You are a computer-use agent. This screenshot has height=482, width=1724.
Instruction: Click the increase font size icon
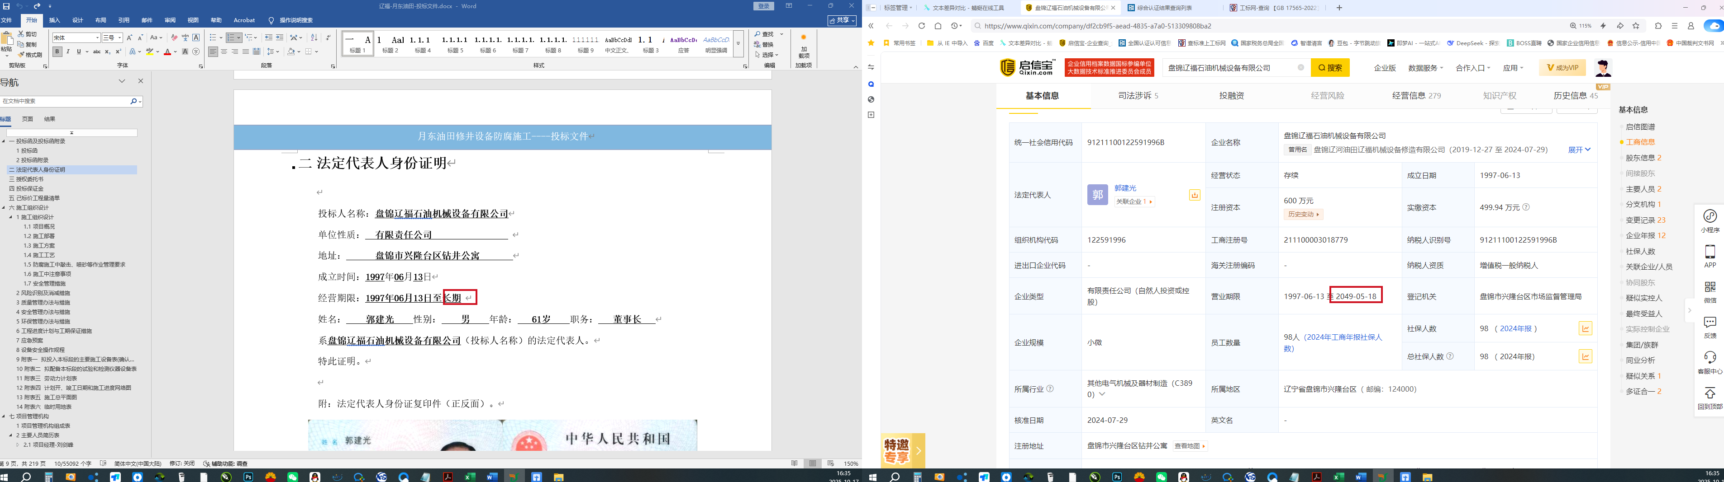click(130, 37)
